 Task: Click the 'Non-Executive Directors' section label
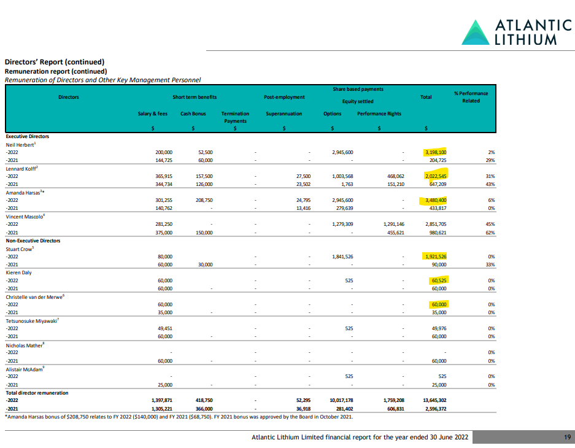[x=33, y=241]
